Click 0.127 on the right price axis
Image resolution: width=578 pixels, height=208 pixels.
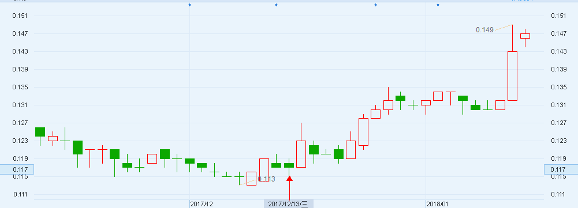[558, 123]
